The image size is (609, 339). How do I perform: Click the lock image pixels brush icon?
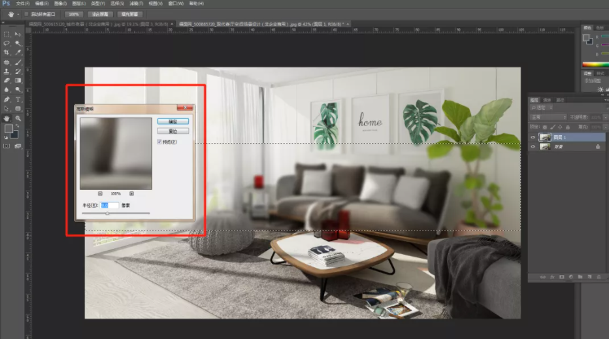point(553,127)
